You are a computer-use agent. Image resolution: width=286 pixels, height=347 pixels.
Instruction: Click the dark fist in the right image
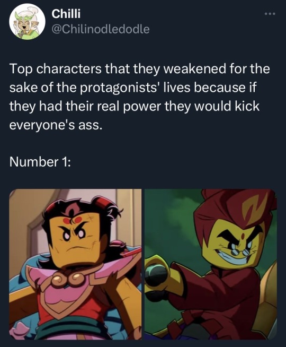[156, 274]
